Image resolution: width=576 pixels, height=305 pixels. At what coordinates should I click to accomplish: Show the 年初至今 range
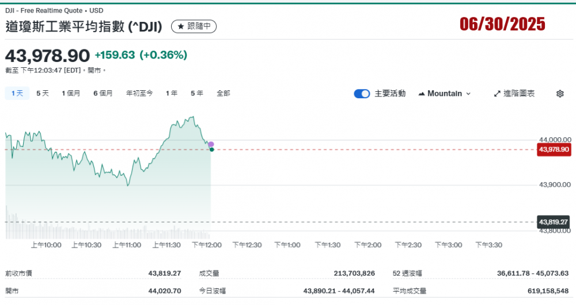click(139, 93)
